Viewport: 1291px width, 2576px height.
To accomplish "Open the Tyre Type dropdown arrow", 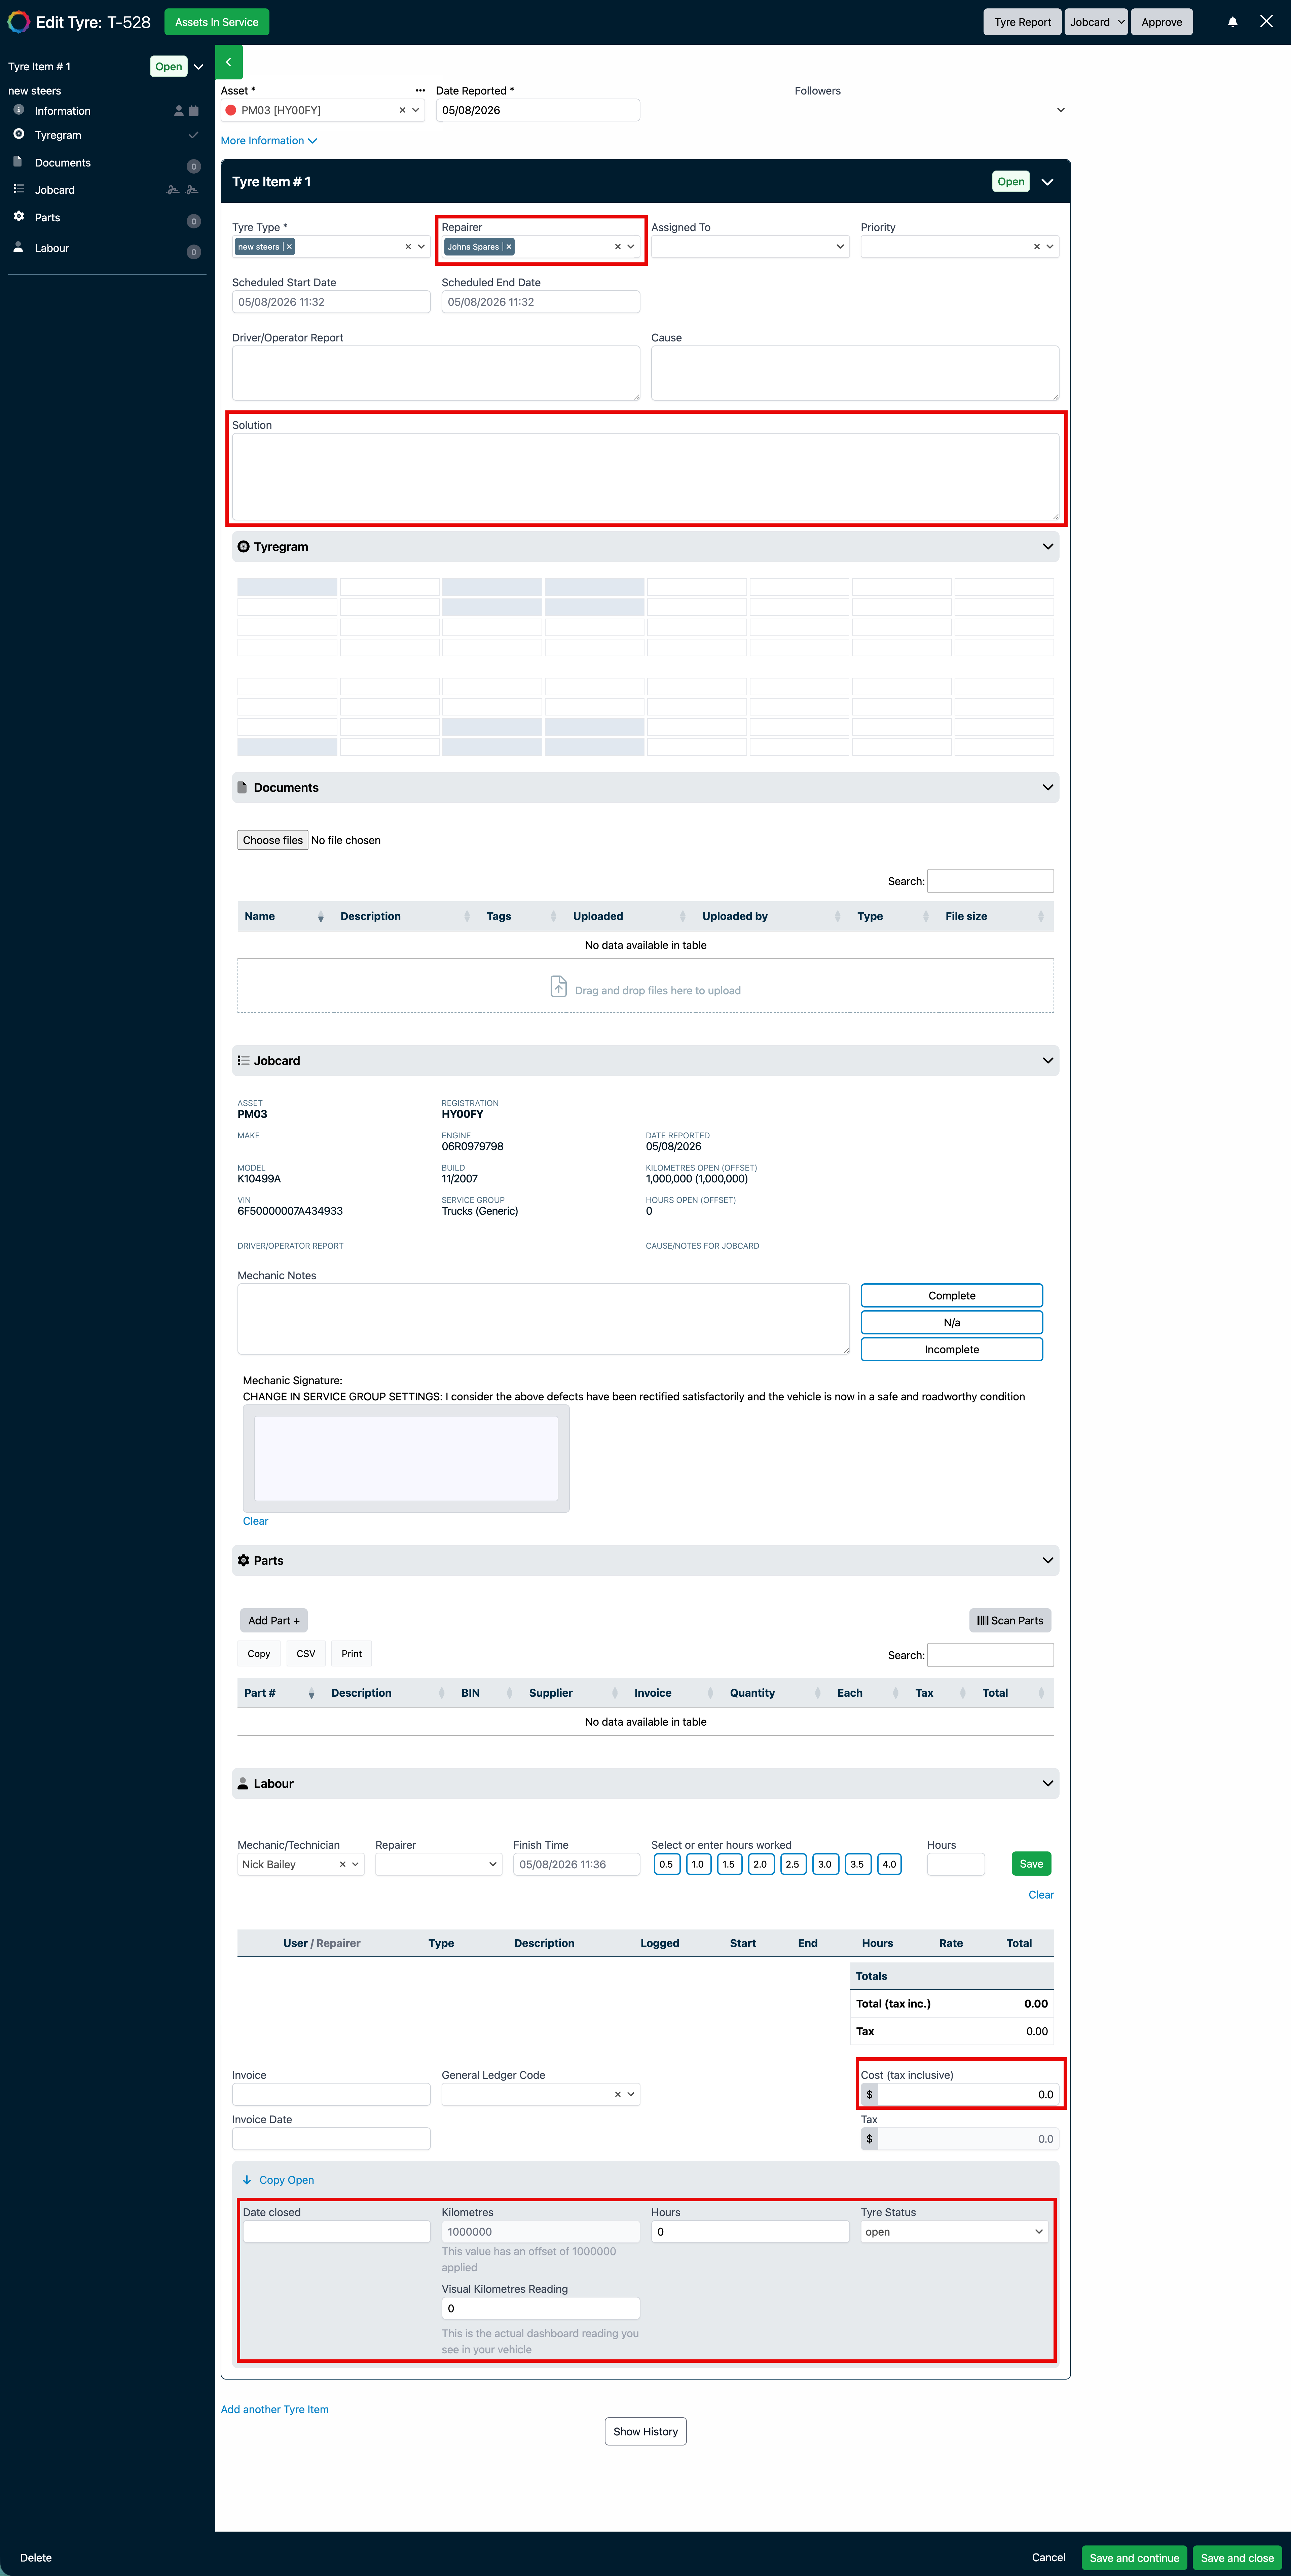I will coord(421,247).
